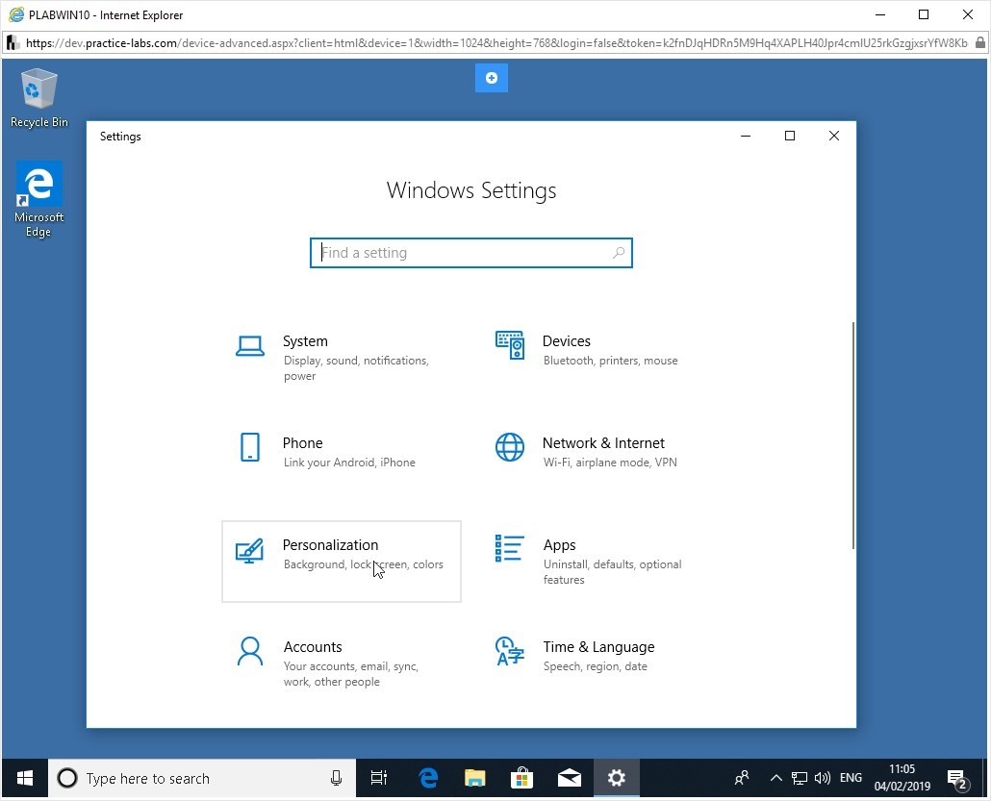Screen dimensions: 991x801
Task: Launch Edge from the taskbar
Action: click(428, 778)
